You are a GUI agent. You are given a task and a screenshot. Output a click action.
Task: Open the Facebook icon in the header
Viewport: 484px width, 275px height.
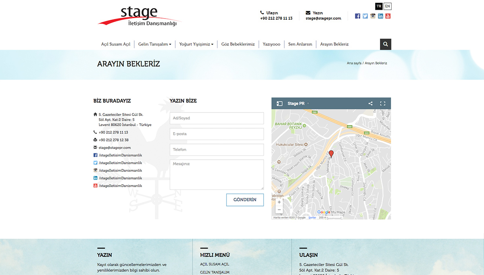click(x=357, y=16)
